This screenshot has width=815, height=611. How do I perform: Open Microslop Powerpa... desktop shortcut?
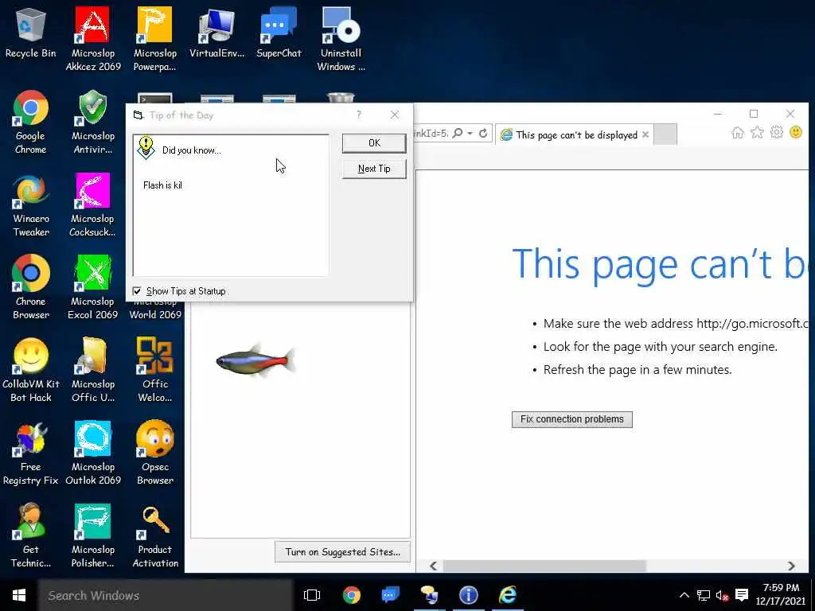point(154,38)
